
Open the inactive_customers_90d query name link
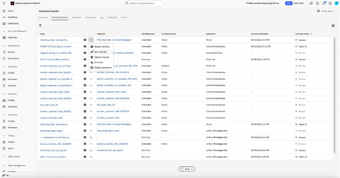point(51,118)
